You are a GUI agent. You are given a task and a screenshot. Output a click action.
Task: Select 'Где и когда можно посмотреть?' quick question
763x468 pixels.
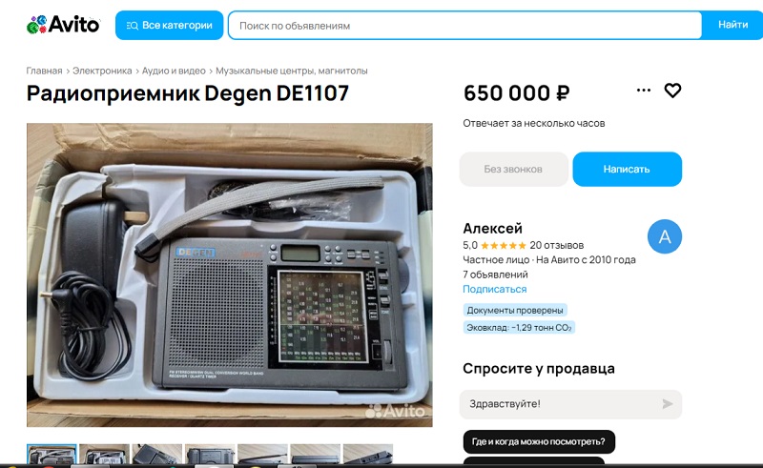[x=539, y=441]
